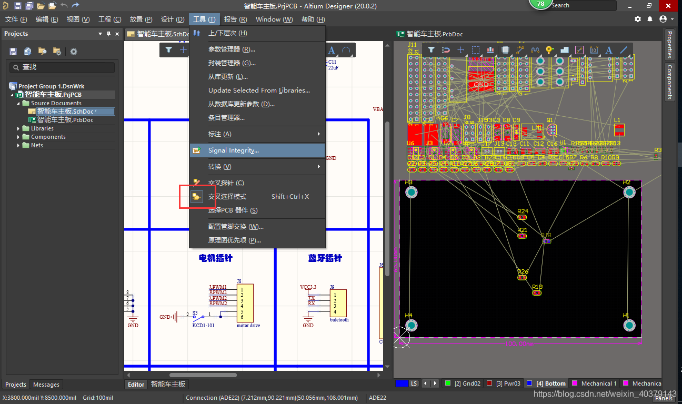The image size is (682, 404).
Task: Click the Projects panel settings gear icon
Action: tap(74, 52)
